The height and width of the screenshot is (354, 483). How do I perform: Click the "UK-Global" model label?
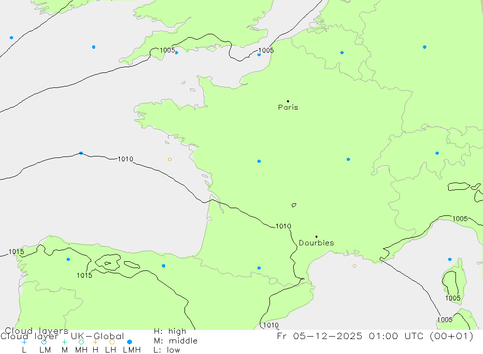click(x=98, y=336)
